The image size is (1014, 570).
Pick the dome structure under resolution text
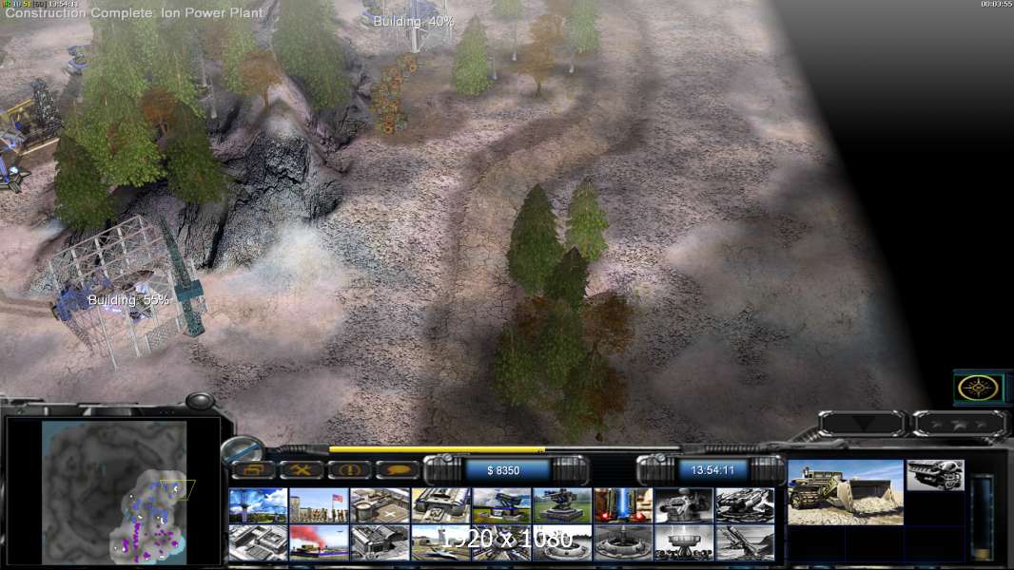click(x=501, y=542)
